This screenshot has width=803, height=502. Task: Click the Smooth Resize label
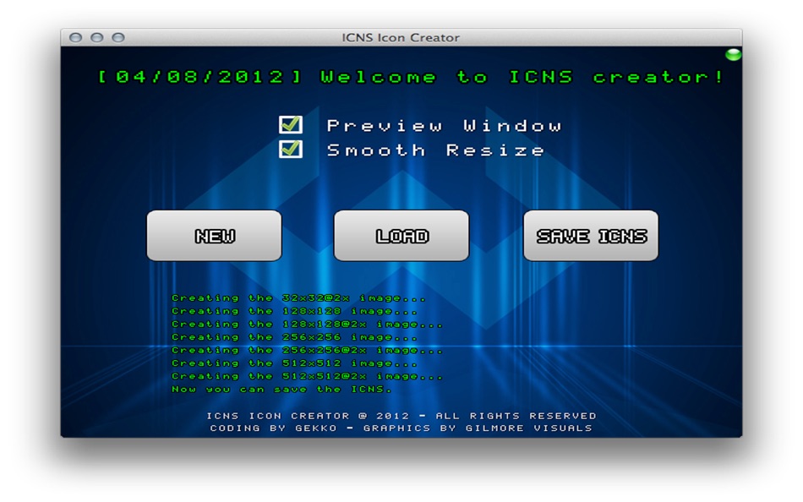435,150
